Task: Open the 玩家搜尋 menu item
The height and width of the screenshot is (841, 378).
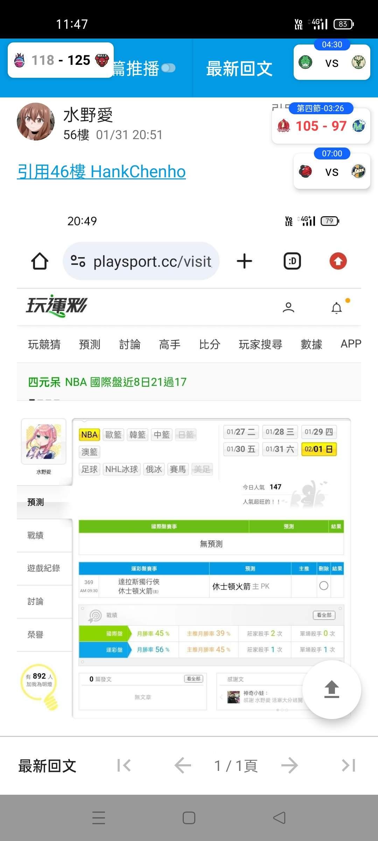Action: [x=261, y=344]
